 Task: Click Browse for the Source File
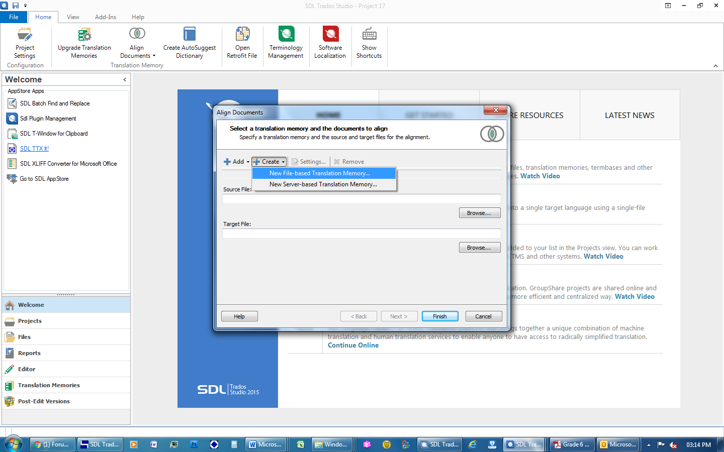point(480,213)
